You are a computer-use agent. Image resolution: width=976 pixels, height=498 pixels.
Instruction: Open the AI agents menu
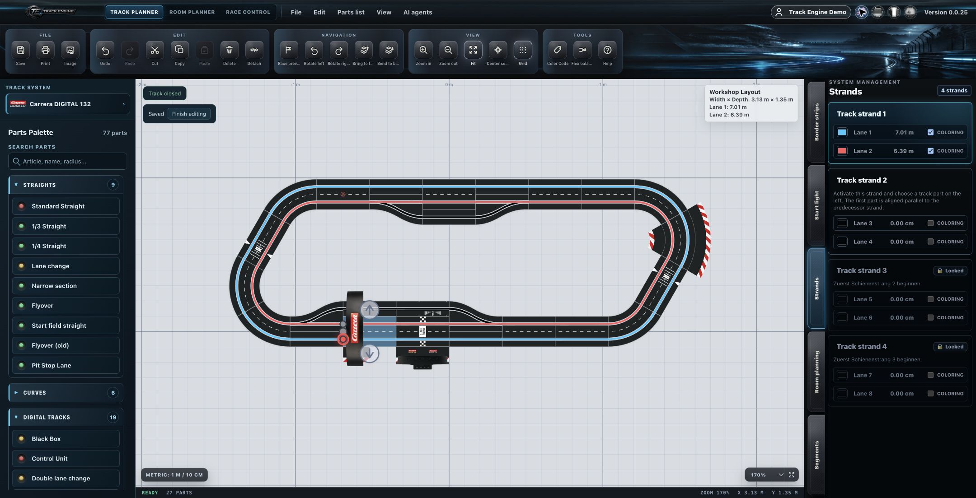[418, 12]
